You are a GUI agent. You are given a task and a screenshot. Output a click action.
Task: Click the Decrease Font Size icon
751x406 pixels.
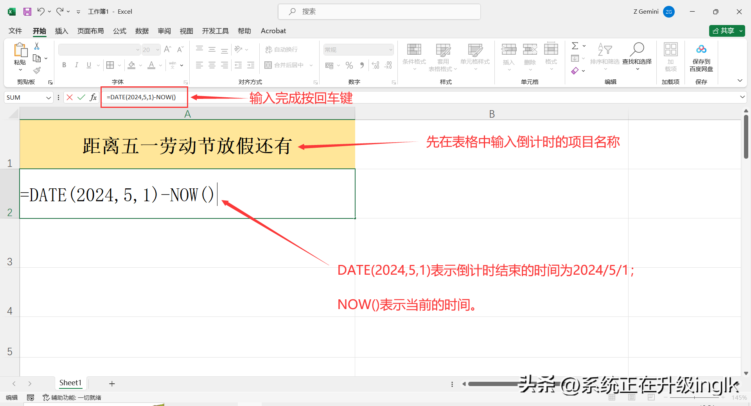[180, 50]
